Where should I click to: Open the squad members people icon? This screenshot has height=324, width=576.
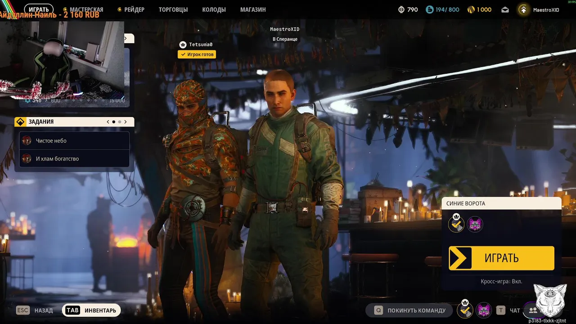click(533, 310)
